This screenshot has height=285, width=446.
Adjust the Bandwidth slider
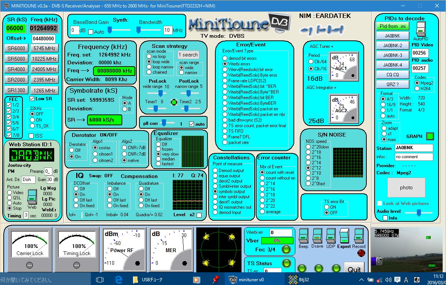point(139,30)
